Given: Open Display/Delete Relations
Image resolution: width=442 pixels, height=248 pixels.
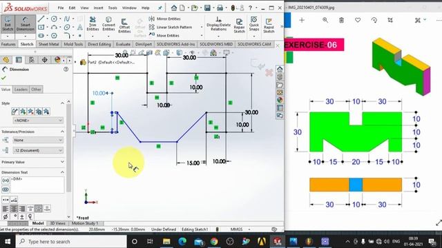Looking at the screenshot, I should click(218, 24).
